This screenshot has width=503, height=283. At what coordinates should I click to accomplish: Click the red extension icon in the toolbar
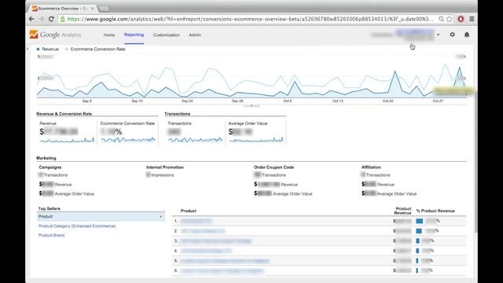(461, 19)
